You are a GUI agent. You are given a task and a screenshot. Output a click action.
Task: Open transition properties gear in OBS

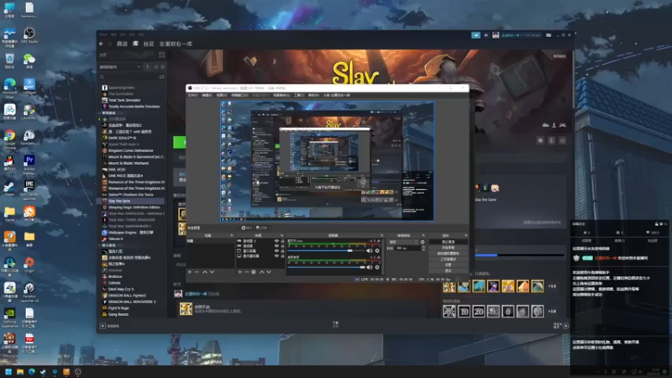coord(423,242)
